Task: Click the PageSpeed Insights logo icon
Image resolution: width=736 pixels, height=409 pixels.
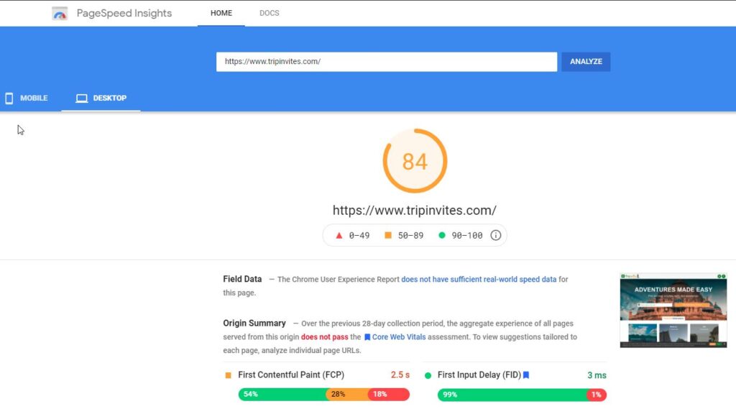Action: pyautogui.click(x=60, y=14)
